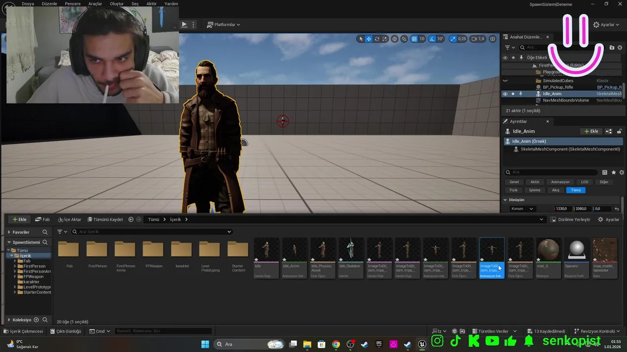
Task: Open Revizyon Kontrolü menu
Action: [597, 331]
